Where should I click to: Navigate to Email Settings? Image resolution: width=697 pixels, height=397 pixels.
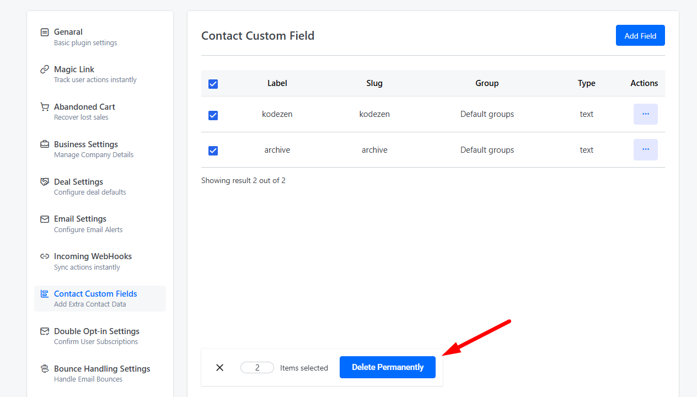[x=100, y=224]
